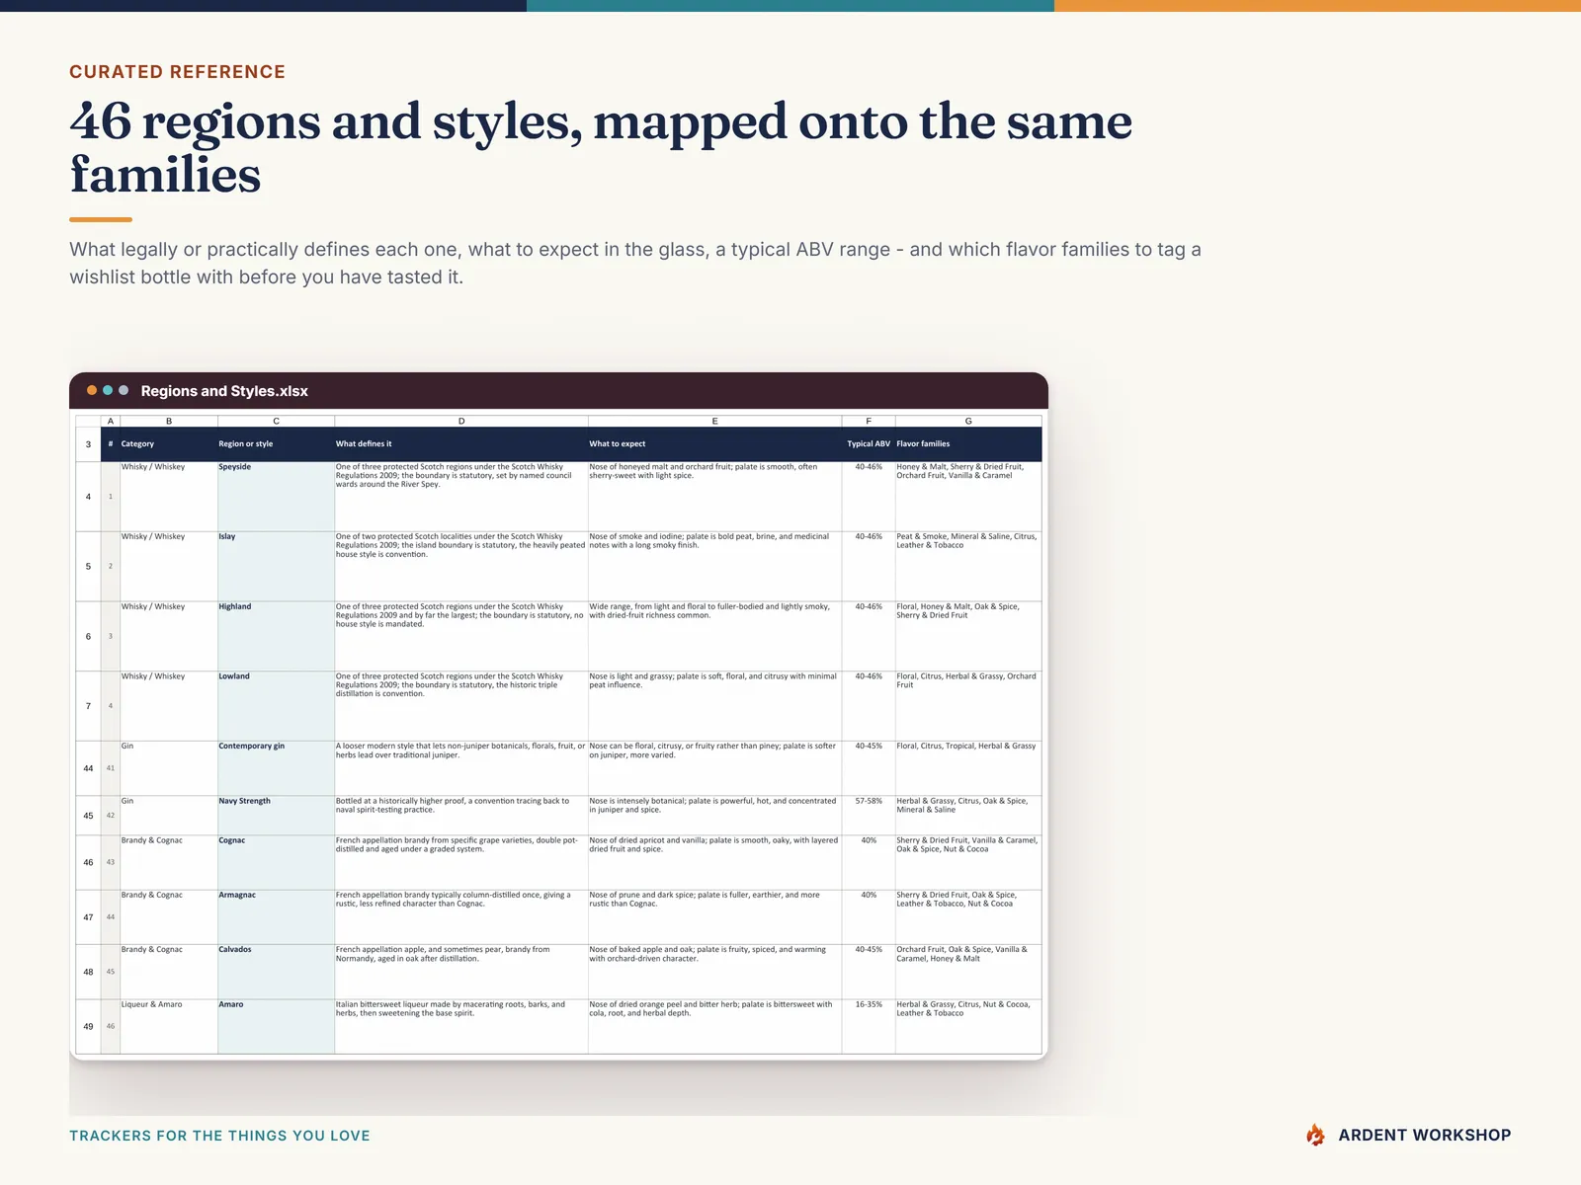Click TRACKERS FOR THE THINGS YOU LOVE footer
The height and width of the screenshot is (1185, 1581).
coord(219,1136)
